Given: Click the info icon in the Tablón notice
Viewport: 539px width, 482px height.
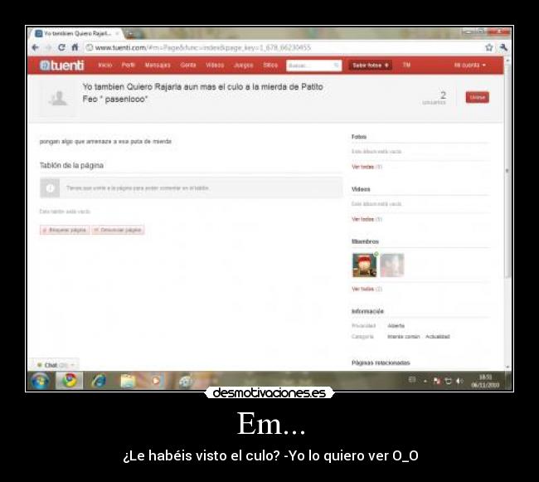Looking at the screenshot, I should click(x=51, y=188).
